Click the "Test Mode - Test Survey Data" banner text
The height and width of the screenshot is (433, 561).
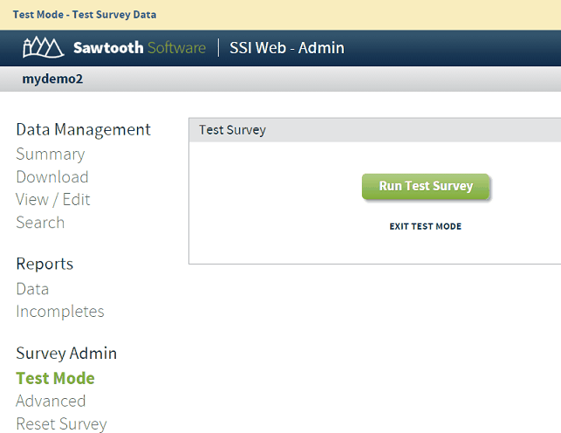click(85, 15)
